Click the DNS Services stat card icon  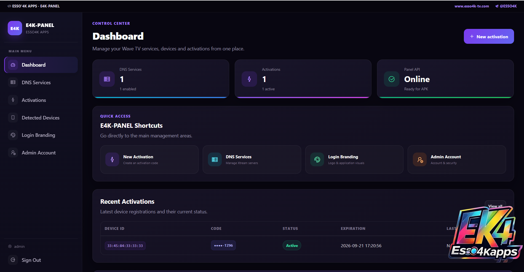(107, 79)
